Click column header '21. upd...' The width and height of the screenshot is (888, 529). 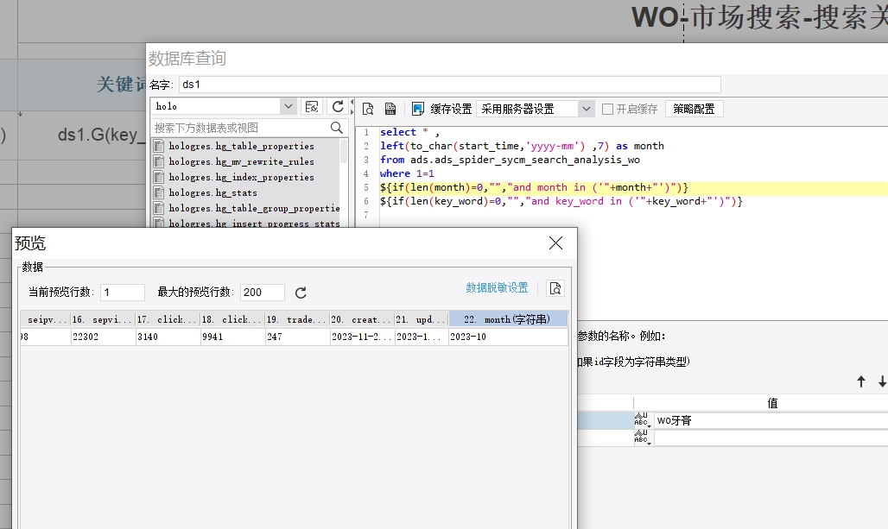tap(422, 319)
